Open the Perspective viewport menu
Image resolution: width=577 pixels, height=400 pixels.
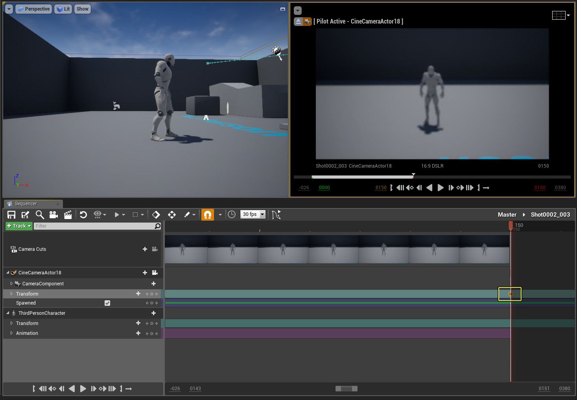(x=34, y=9)
